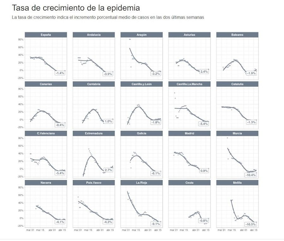Click the España panel header

point(46,35)
